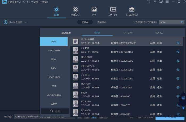Click the 3D 左右 preset icon
Screen dimensions: 186x122
pyautogui.click(x=76, y=77)
